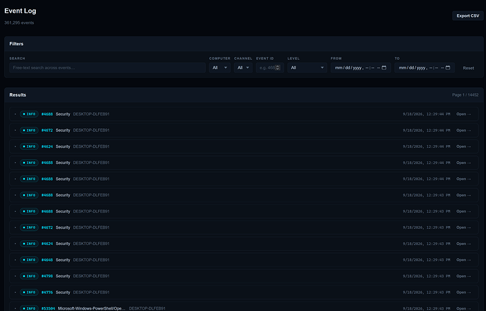Click the Event Log page title
The image size is (486, 311).
(x=20, y=11)
